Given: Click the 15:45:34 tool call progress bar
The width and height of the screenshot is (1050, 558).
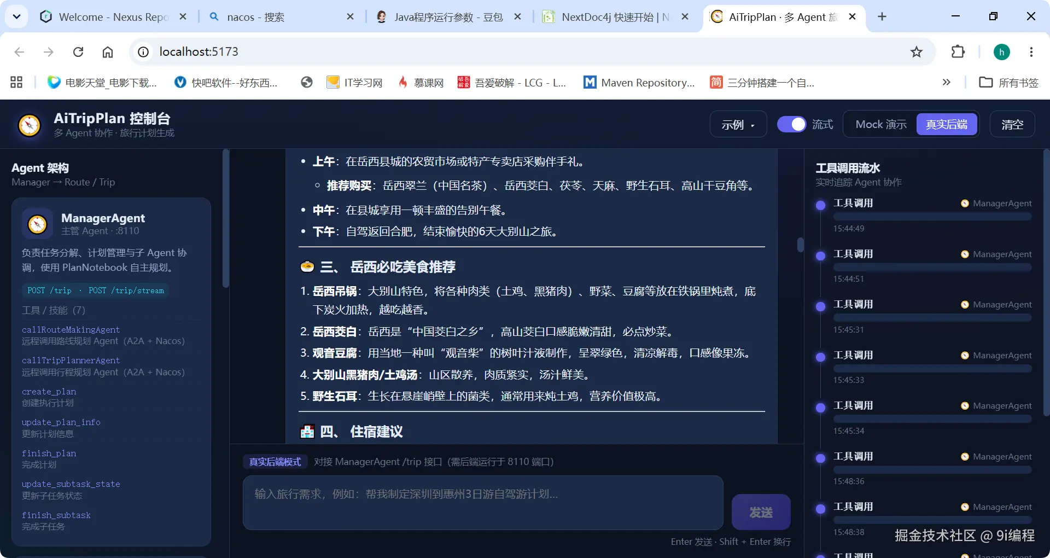Looking at the screenshot, I should click(x=932, y=419).
